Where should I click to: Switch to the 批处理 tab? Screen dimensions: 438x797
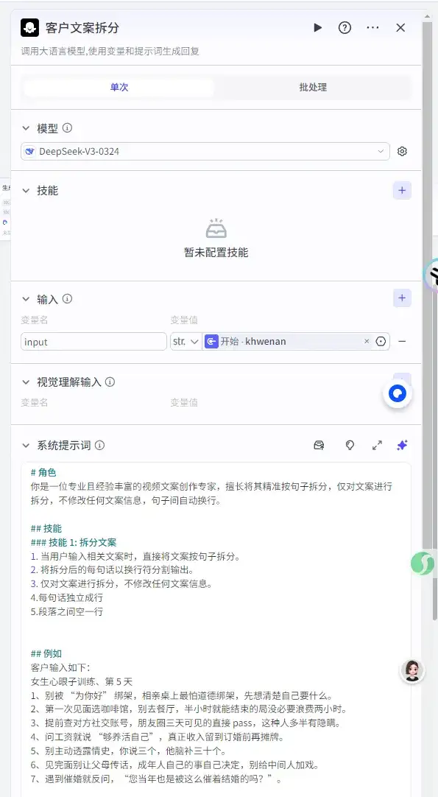pyautogui.click(x=313, y=87)
